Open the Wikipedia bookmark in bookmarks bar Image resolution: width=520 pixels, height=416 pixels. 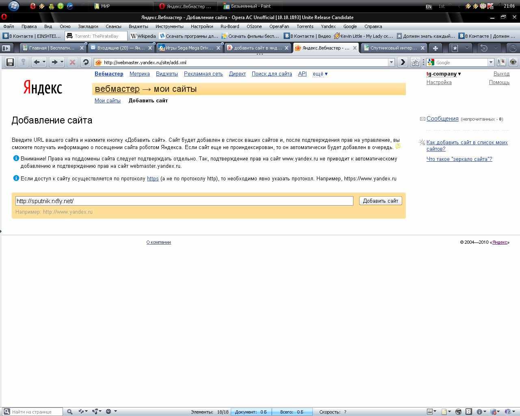tap(143, 36)
